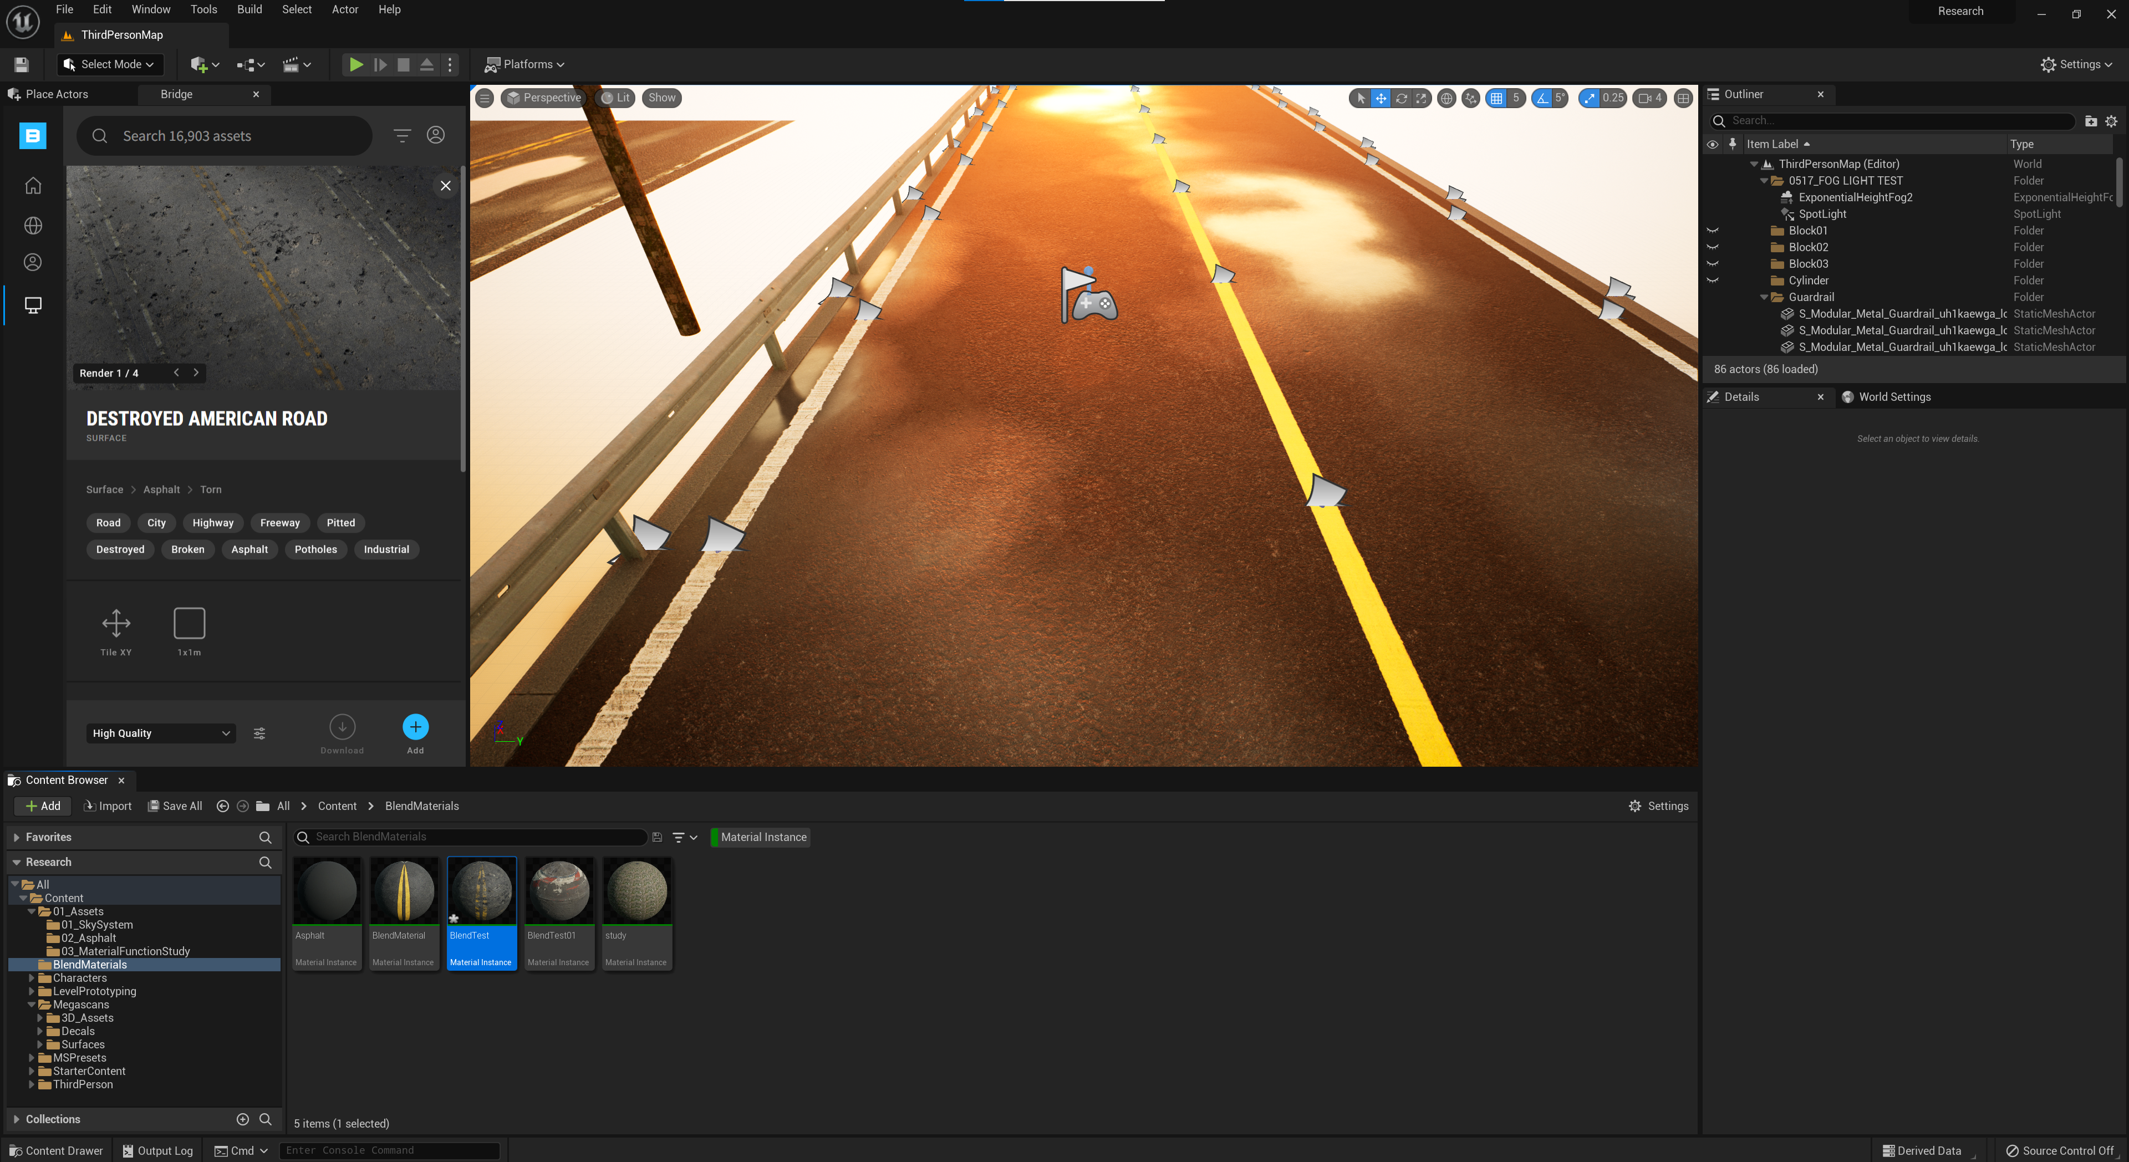Switch to the Place Actors tab
2129x1162 pixels.
pyautogui.click(x=48, y=94)
